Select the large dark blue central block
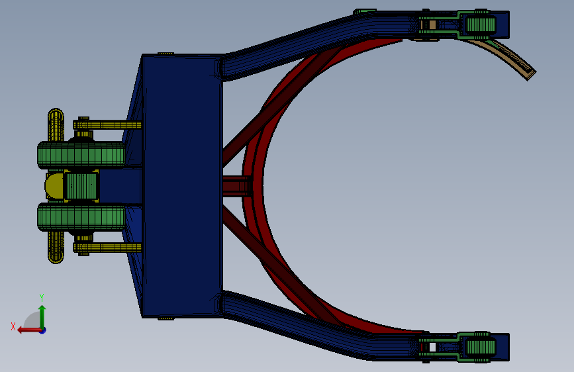Screen dimensions: 574x372 [x=182, y=185]
